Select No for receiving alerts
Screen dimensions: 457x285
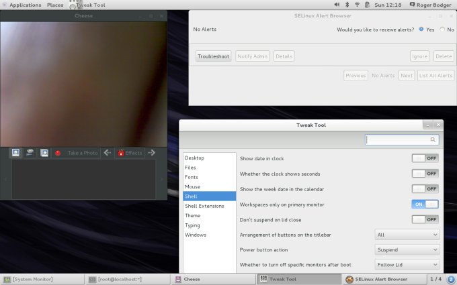point(442,30)
